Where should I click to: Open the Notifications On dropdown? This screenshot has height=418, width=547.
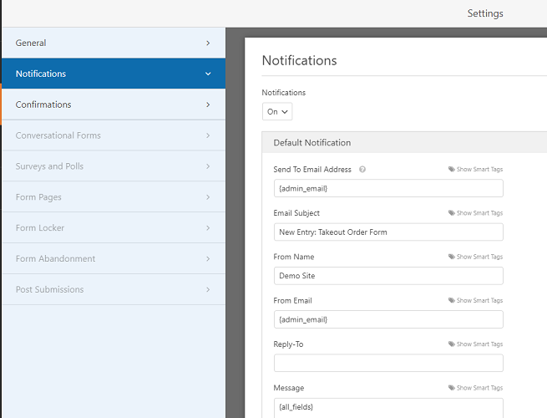[x=277, y=111]
